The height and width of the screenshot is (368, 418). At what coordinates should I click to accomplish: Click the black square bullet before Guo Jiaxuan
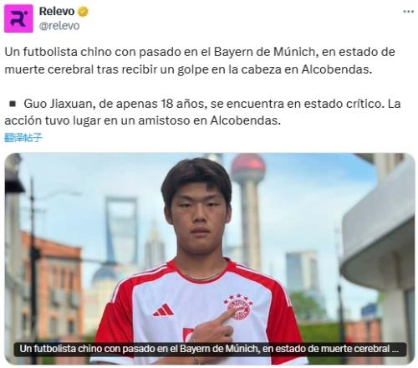13,104
